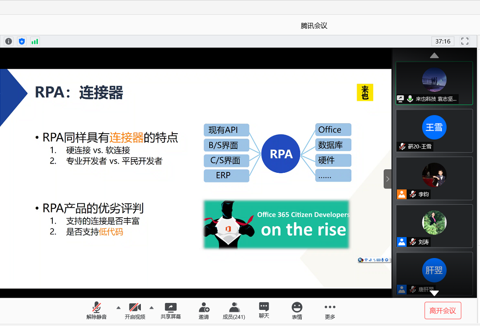Select 王雪 participant tile

(x=434, y=130)
